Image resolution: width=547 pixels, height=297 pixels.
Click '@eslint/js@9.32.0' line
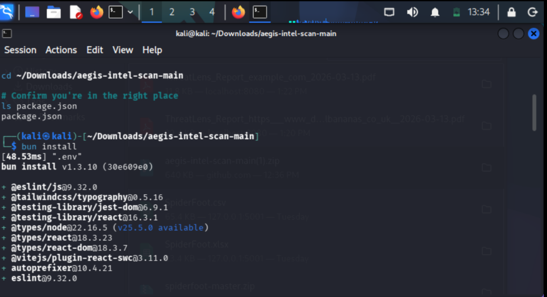tap(54, 187)
